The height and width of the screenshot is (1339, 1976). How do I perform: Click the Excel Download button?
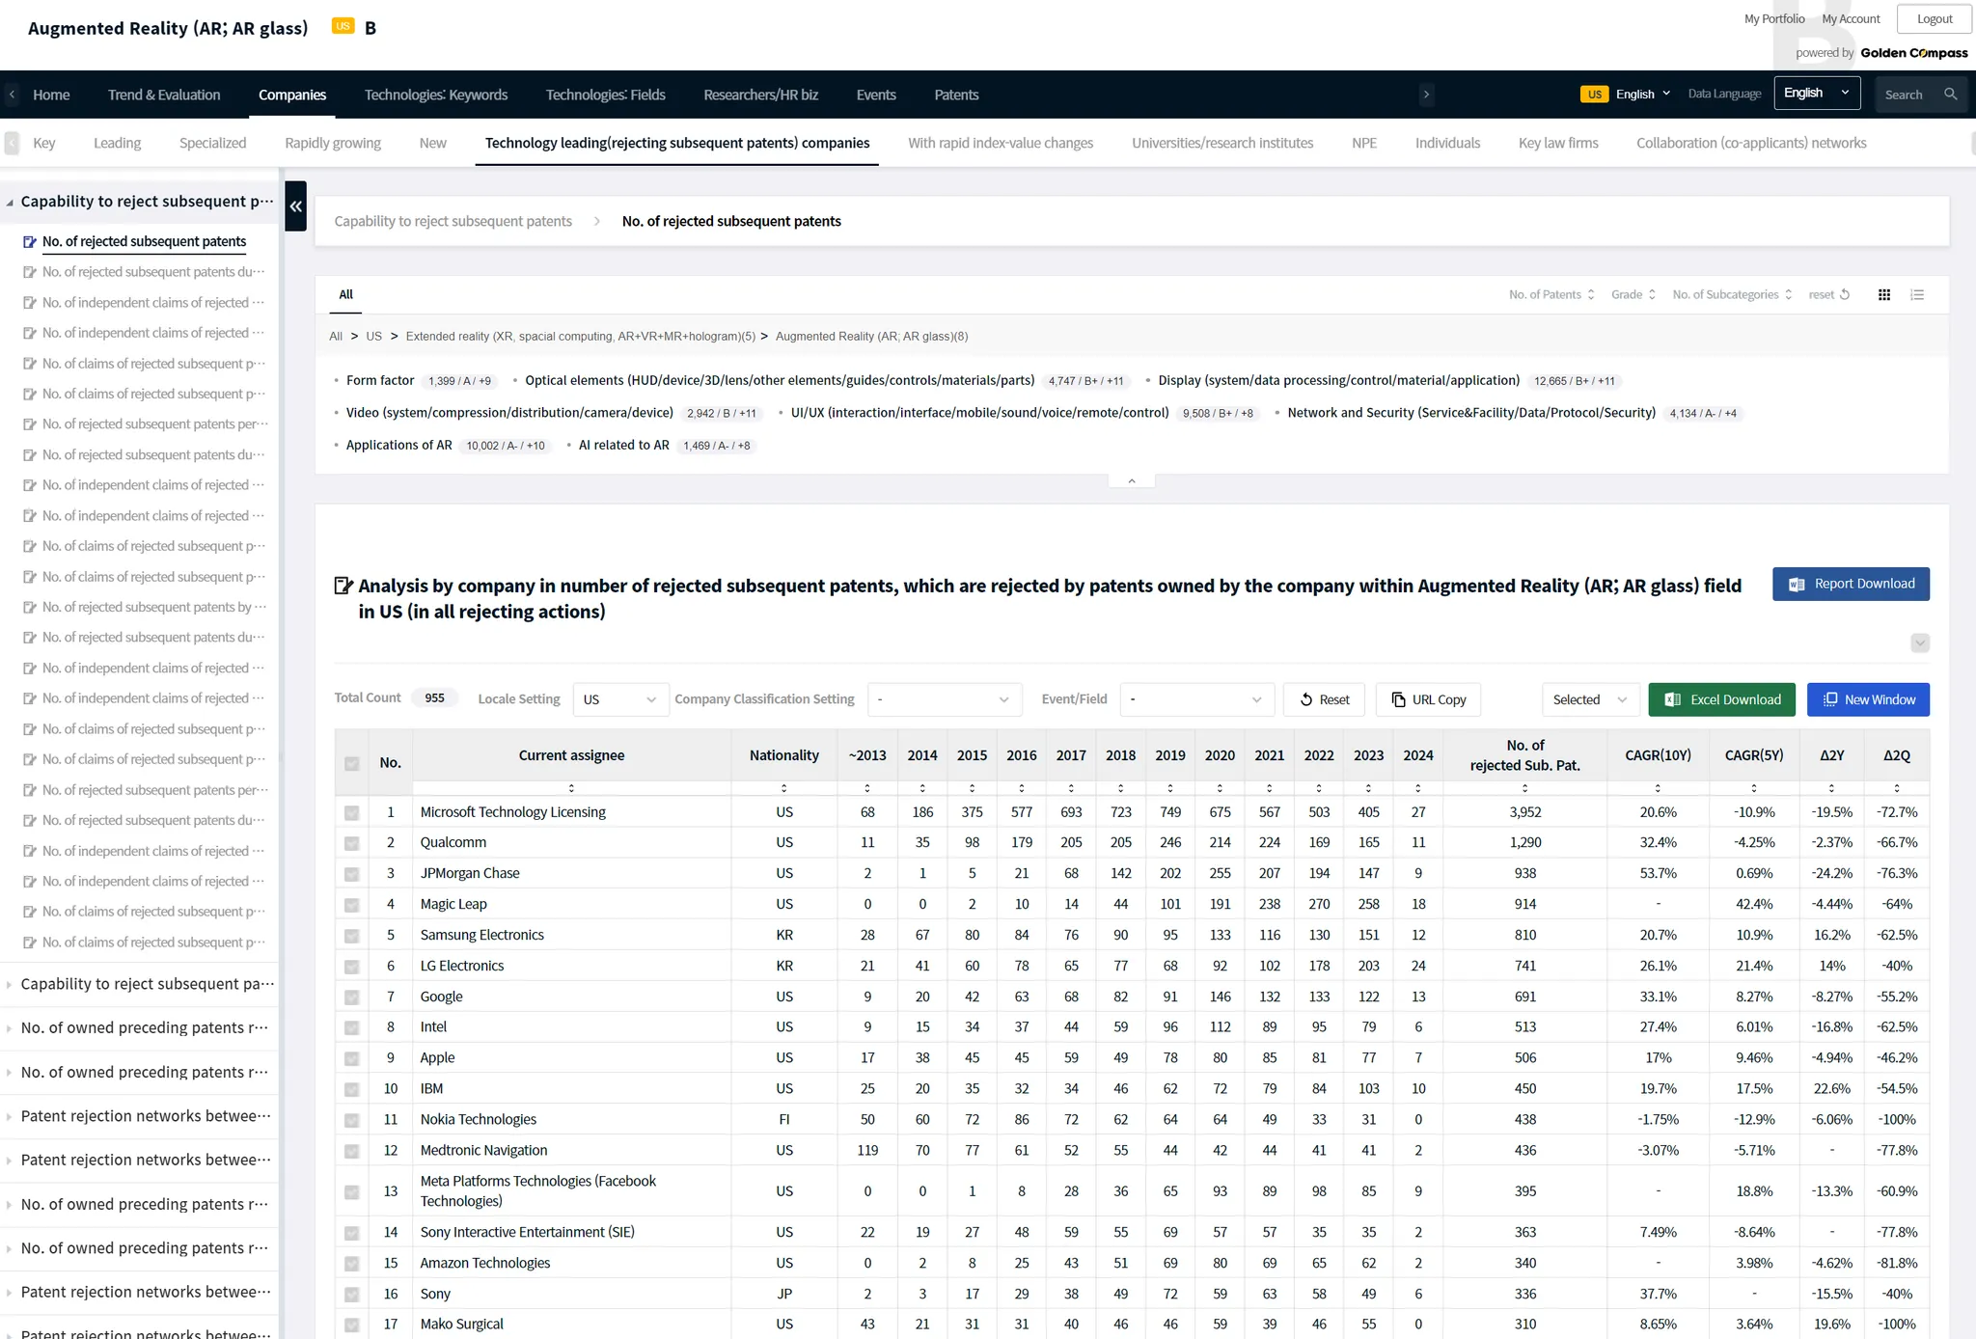(1721, 699)
